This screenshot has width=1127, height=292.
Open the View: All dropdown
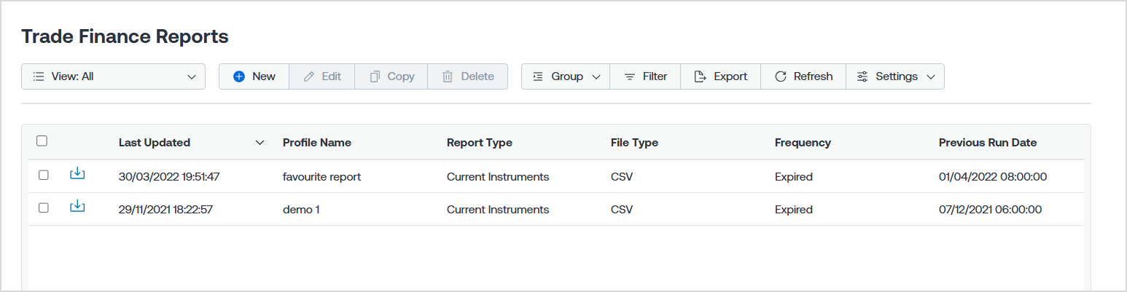tap(114, 76)
